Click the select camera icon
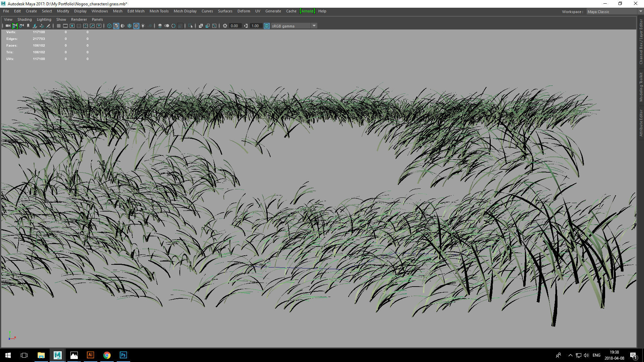This screenshot has width=644, height=362. [x=8, y=26]
